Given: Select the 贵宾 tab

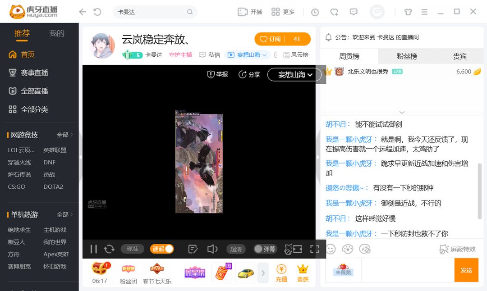Looking at the screenshot, I should pyautogui.click(x=459, y=56).
